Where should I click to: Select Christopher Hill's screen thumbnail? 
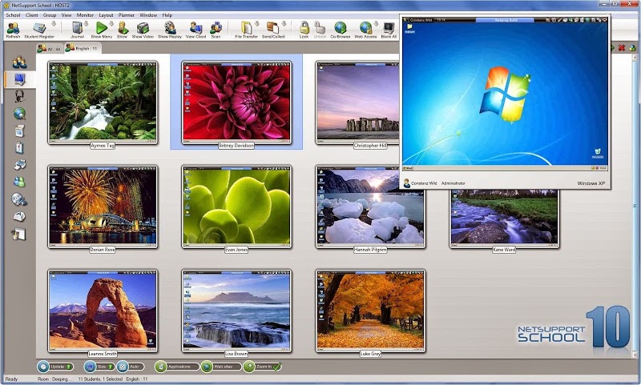click(358, 103)
